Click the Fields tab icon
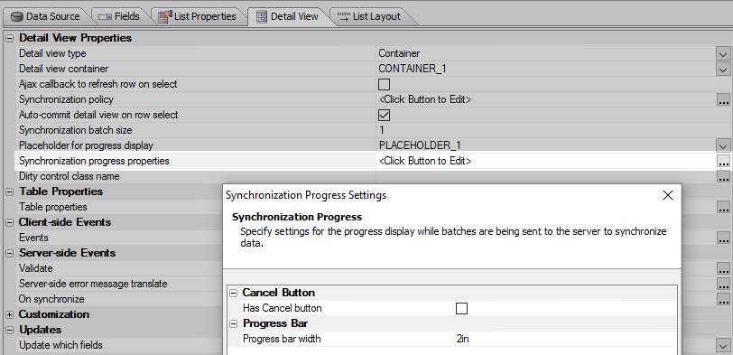Screen dimensions: 733x355 click(x=106, y=17)
